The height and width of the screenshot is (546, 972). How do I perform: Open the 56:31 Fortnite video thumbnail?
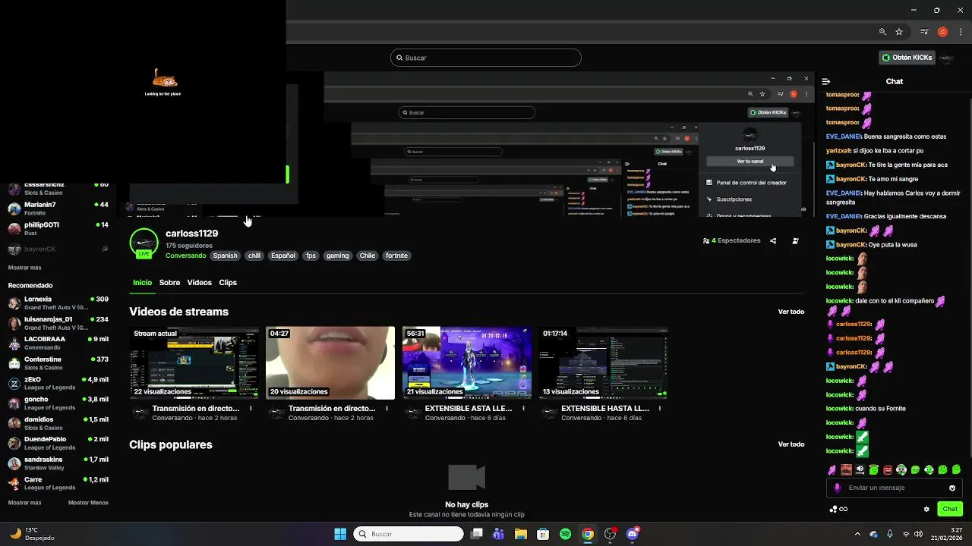tap(467, 363)
